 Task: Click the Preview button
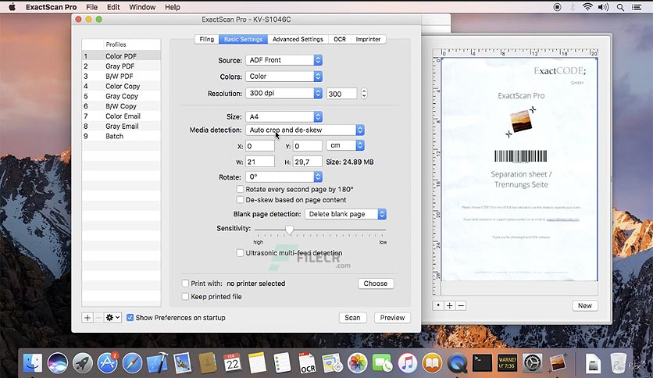392,318
